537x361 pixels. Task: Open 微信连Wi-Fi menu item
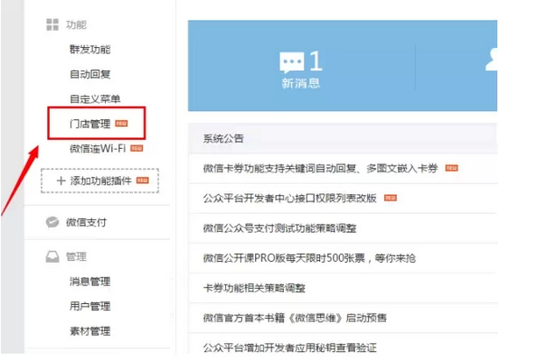(x=98, y=148)
